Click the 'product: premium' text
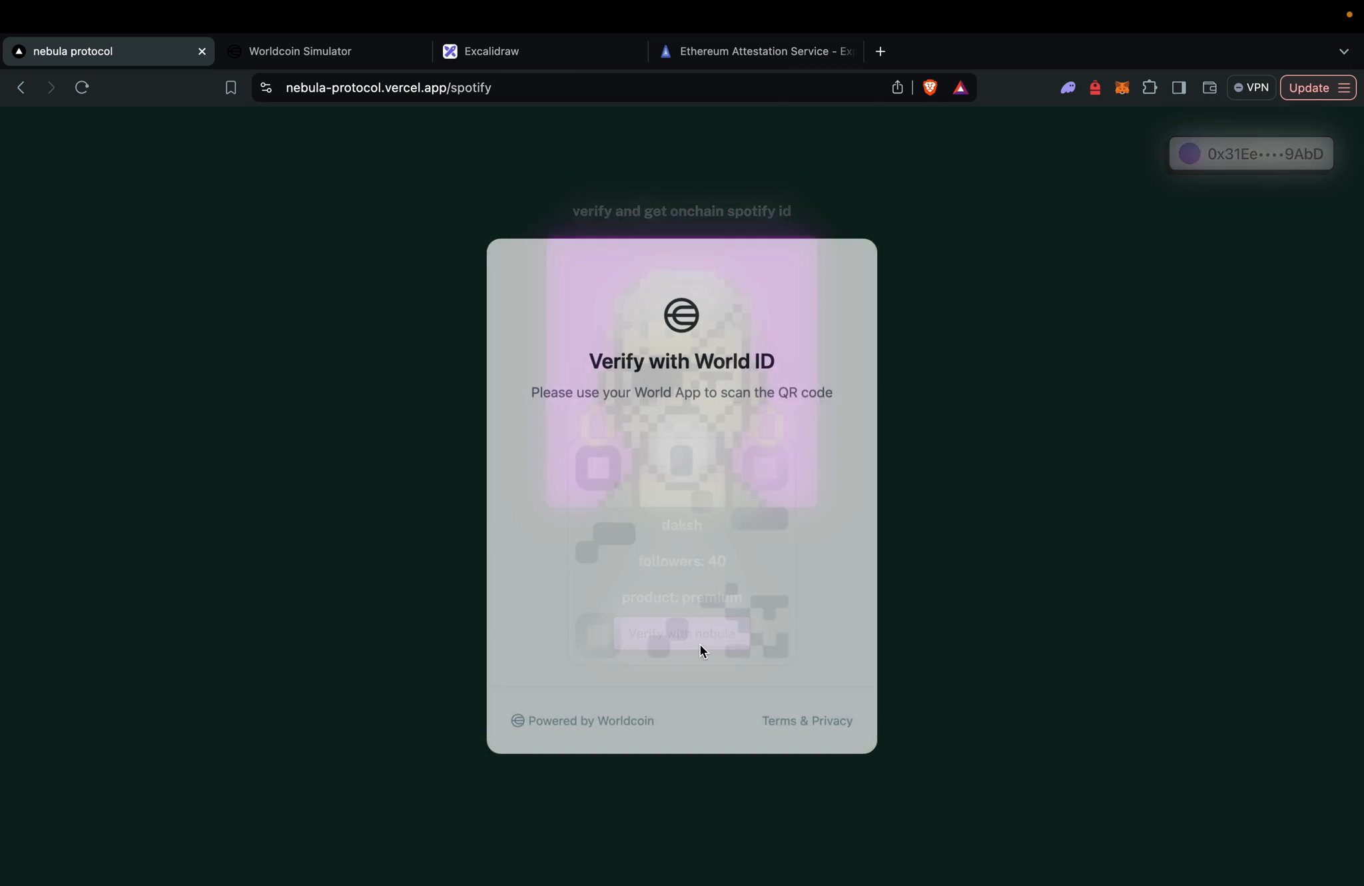The width and height of the screenshot is (1364, 886). 681,598
